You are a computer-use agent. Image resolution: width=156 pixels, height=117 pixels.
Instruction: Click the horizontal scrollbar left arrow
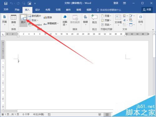(x=2, y=111)
